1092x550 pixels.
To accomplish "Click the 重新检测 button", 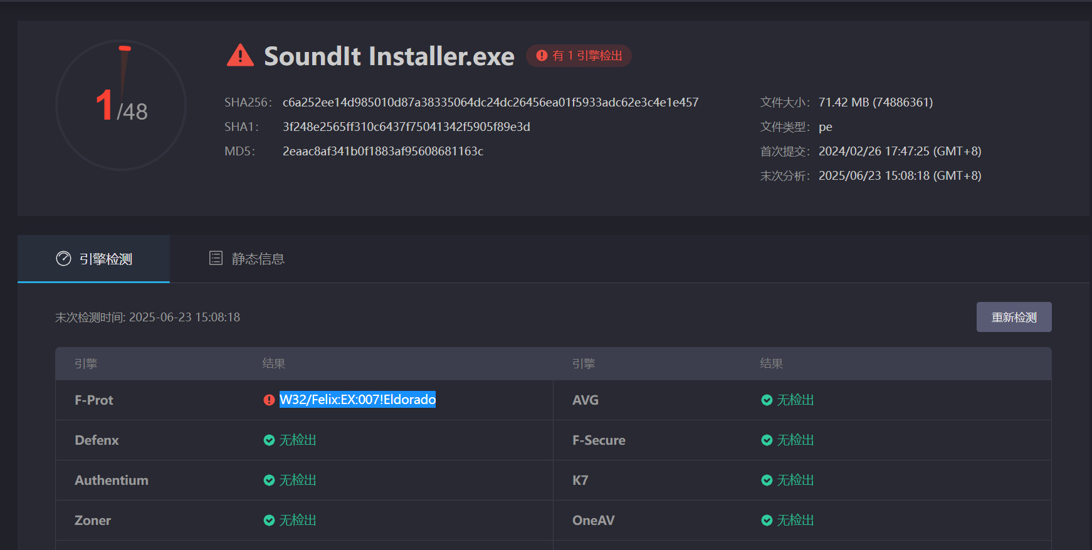I will (x=1014, y=317).
